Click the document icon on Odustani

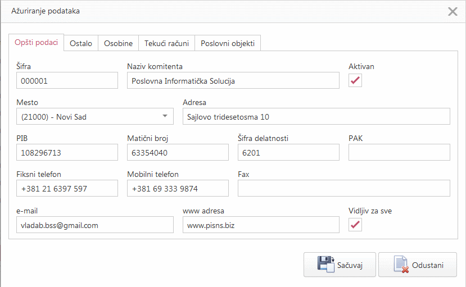[x=401, y=265]
